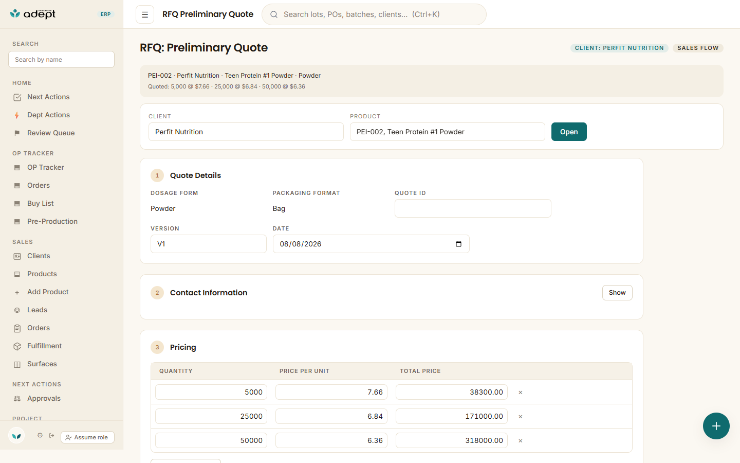Show the Contact Information section
The image size is (740, 463).
click(617, 293)
